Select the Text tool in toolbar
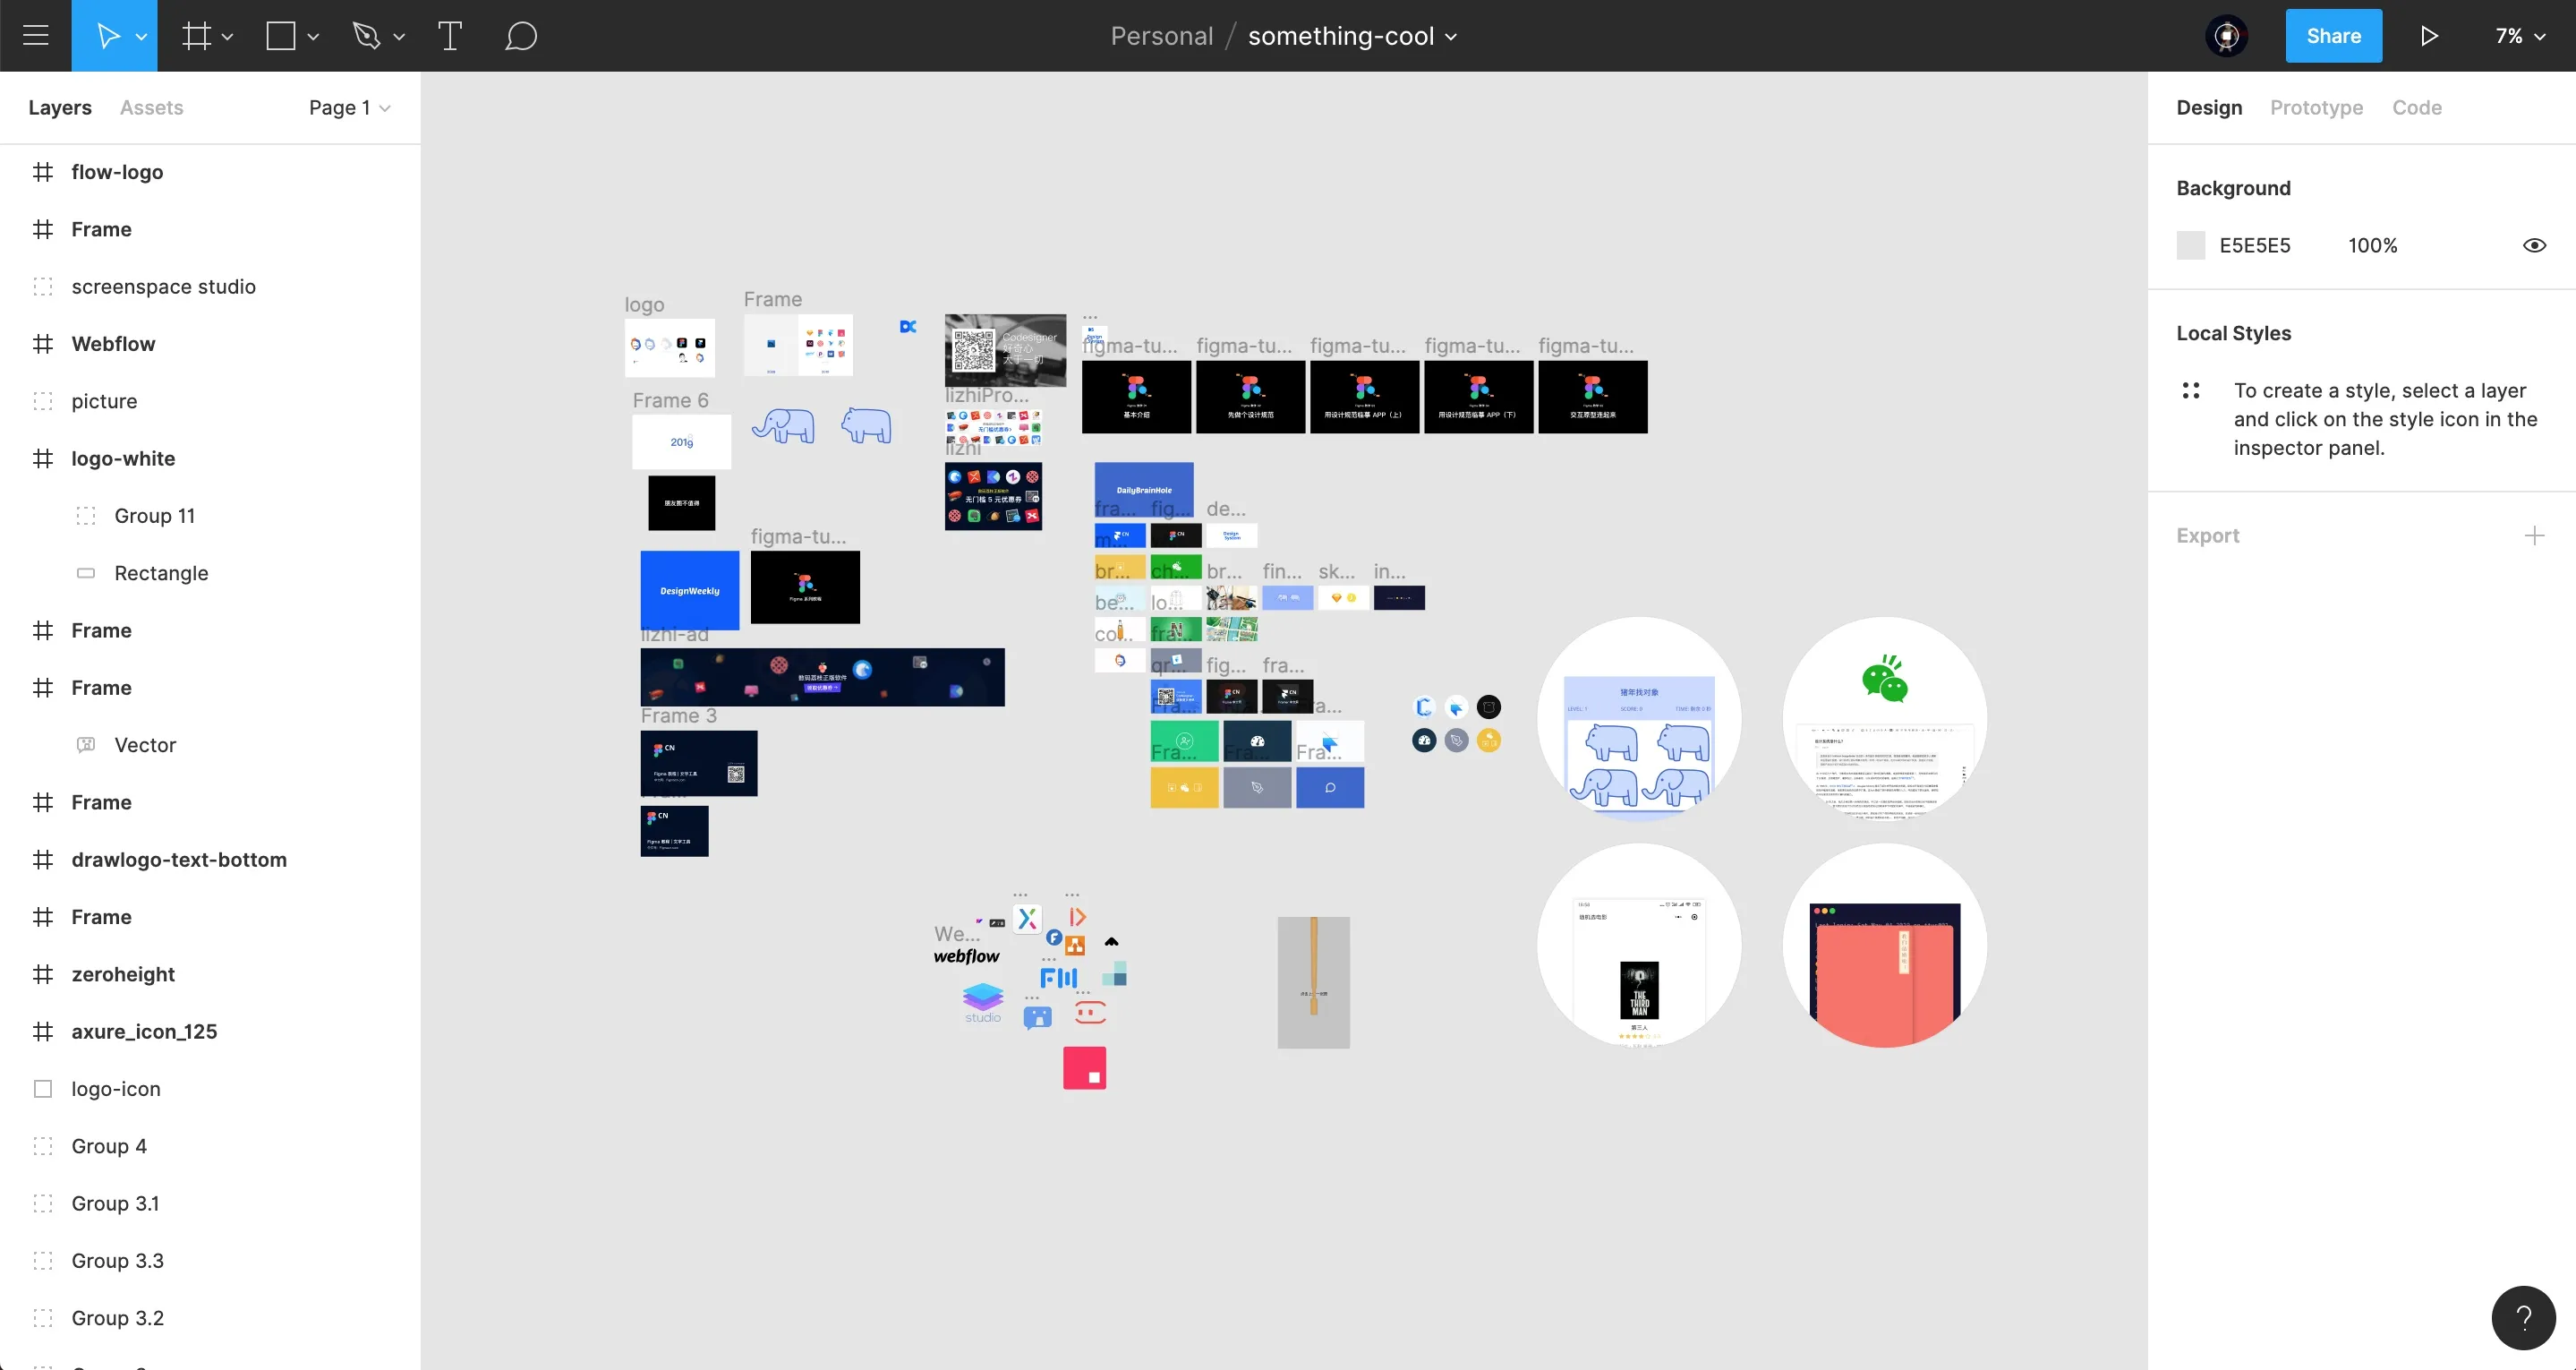Image resolution: width=2576 pixels, height=1370 pixels. pos(447,36)
